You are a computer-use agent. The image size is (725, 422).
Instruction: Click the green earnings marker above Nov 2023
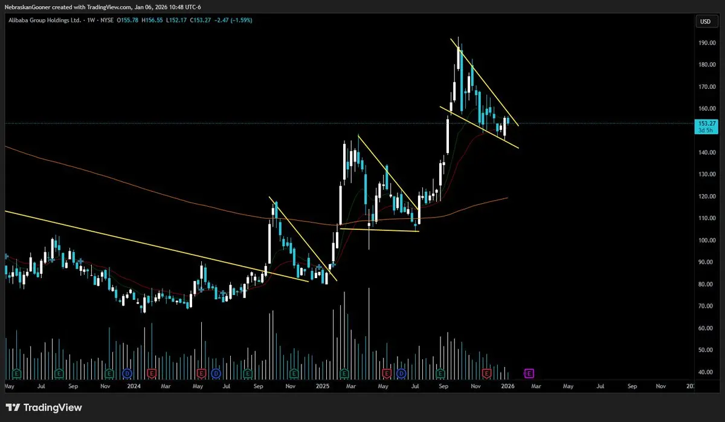(x=109, y=373)
